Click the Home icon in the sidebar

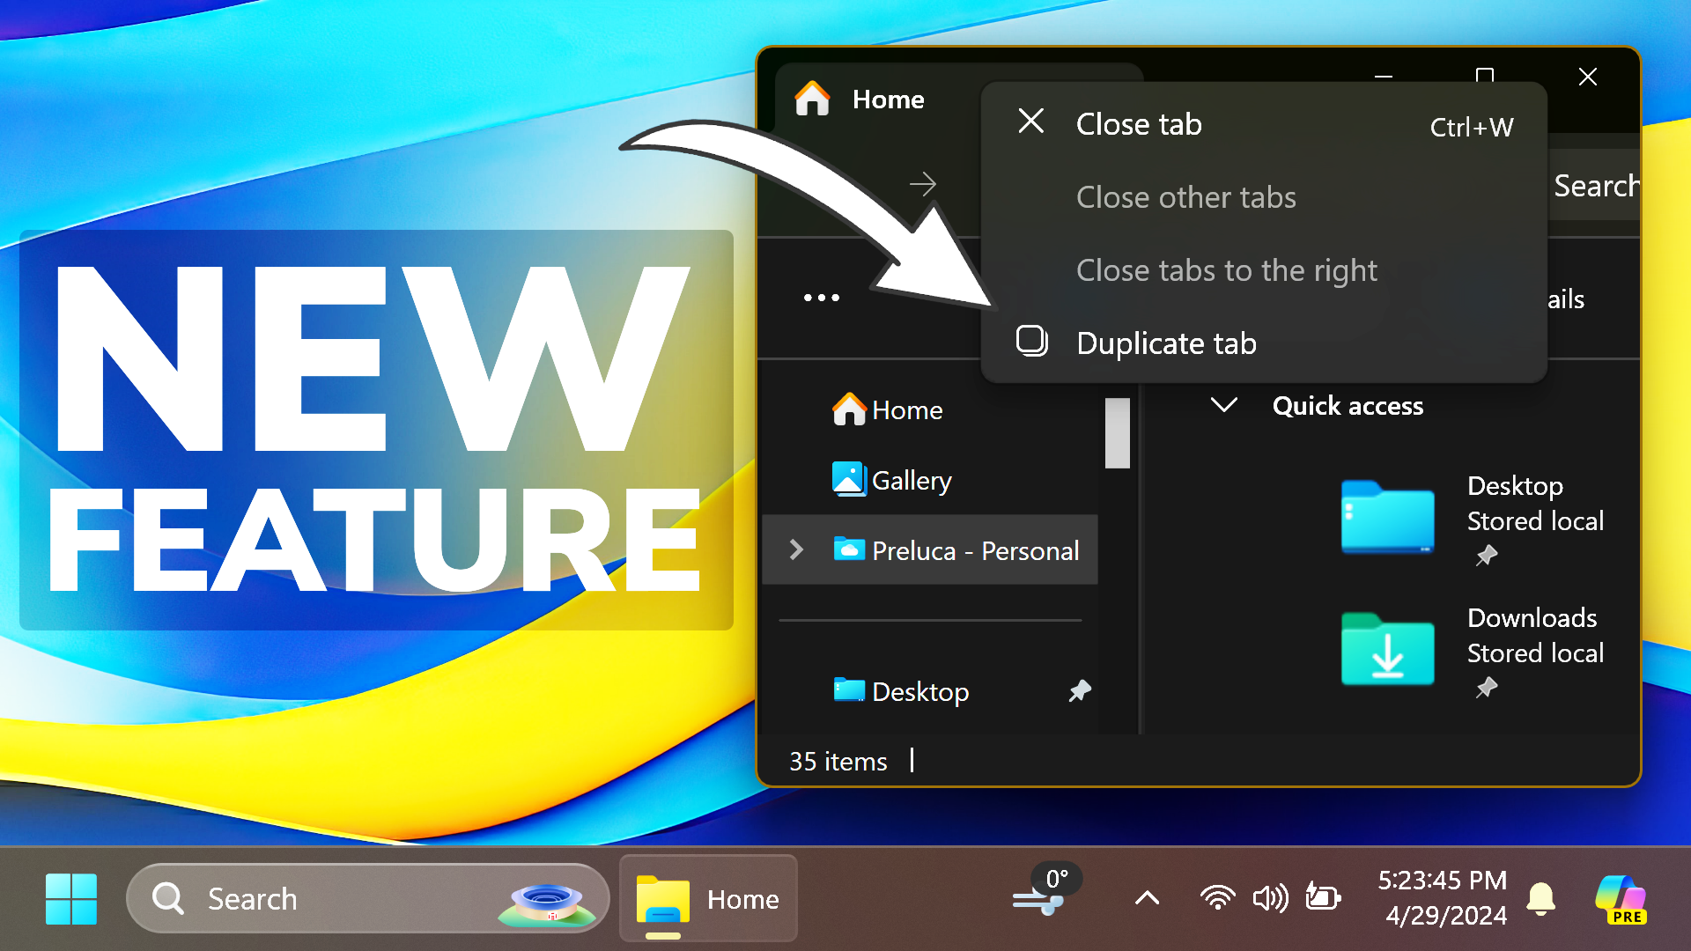(848, 409)
